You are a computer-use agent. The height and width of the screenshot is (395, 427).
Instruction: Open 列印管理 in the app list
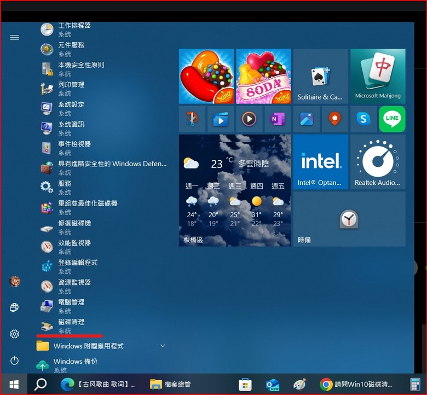point(103,89)
